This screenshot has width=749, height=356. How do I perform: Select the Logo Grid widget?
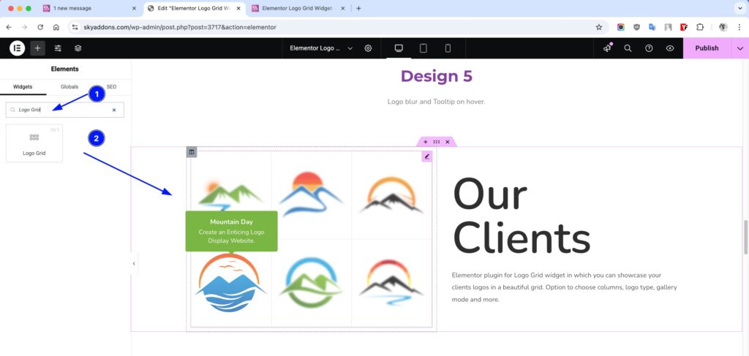pyautogui.click(x=34, y=143)
